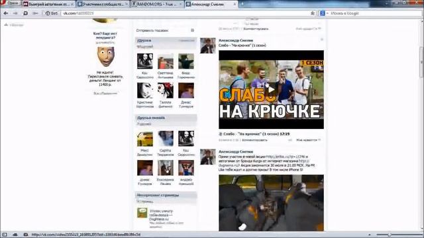Open author avatar of the Слабо video post

point(207,46)
